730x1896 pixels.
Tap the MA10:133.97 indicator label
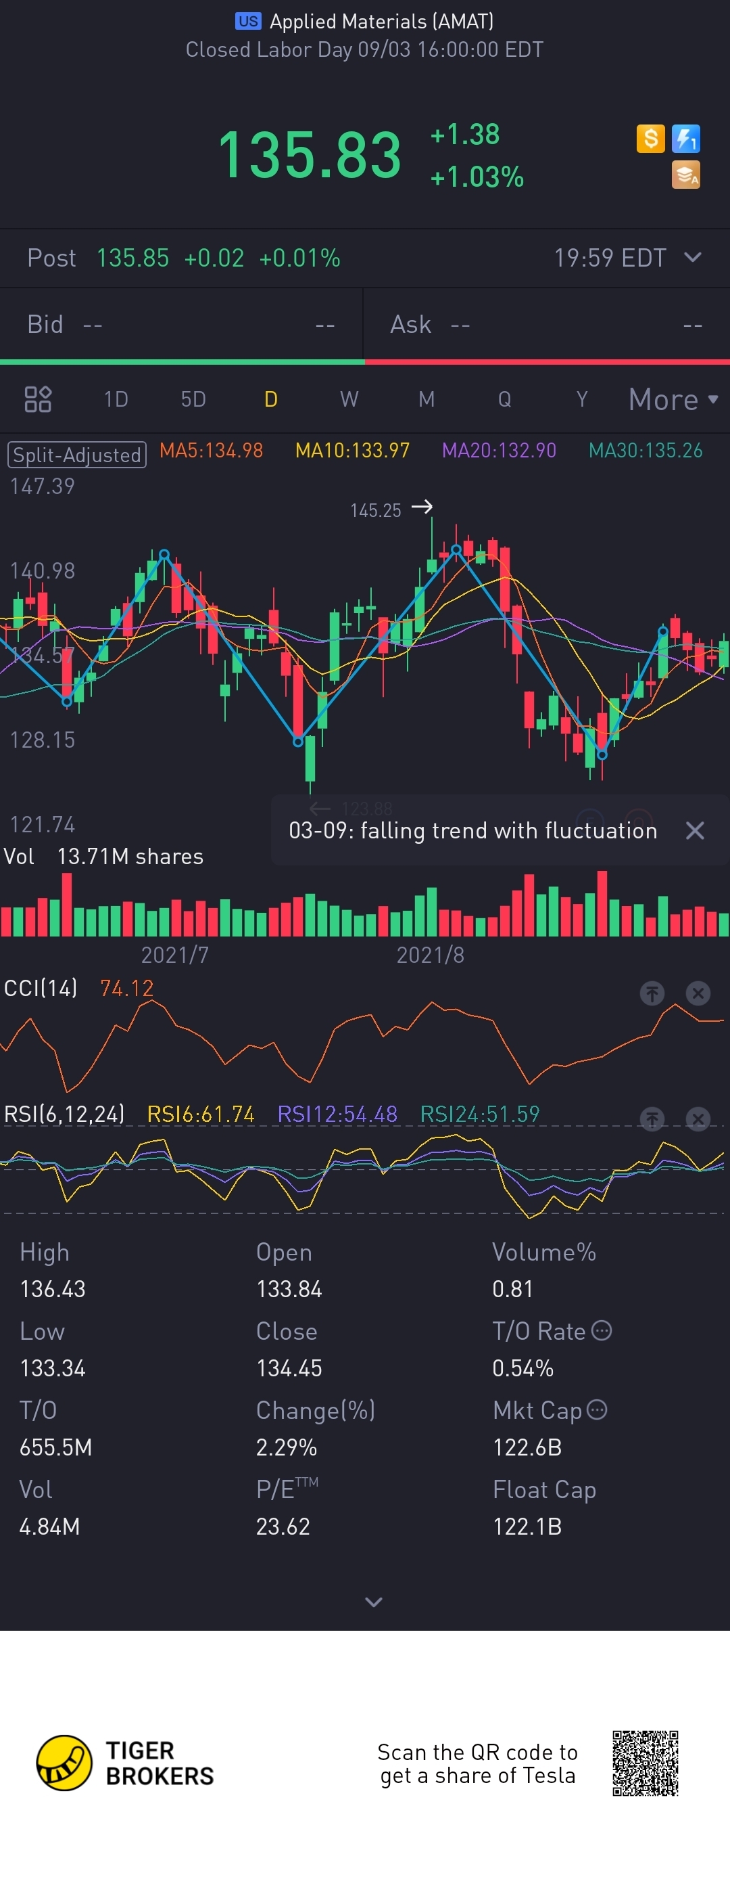[x=352, y=451]
